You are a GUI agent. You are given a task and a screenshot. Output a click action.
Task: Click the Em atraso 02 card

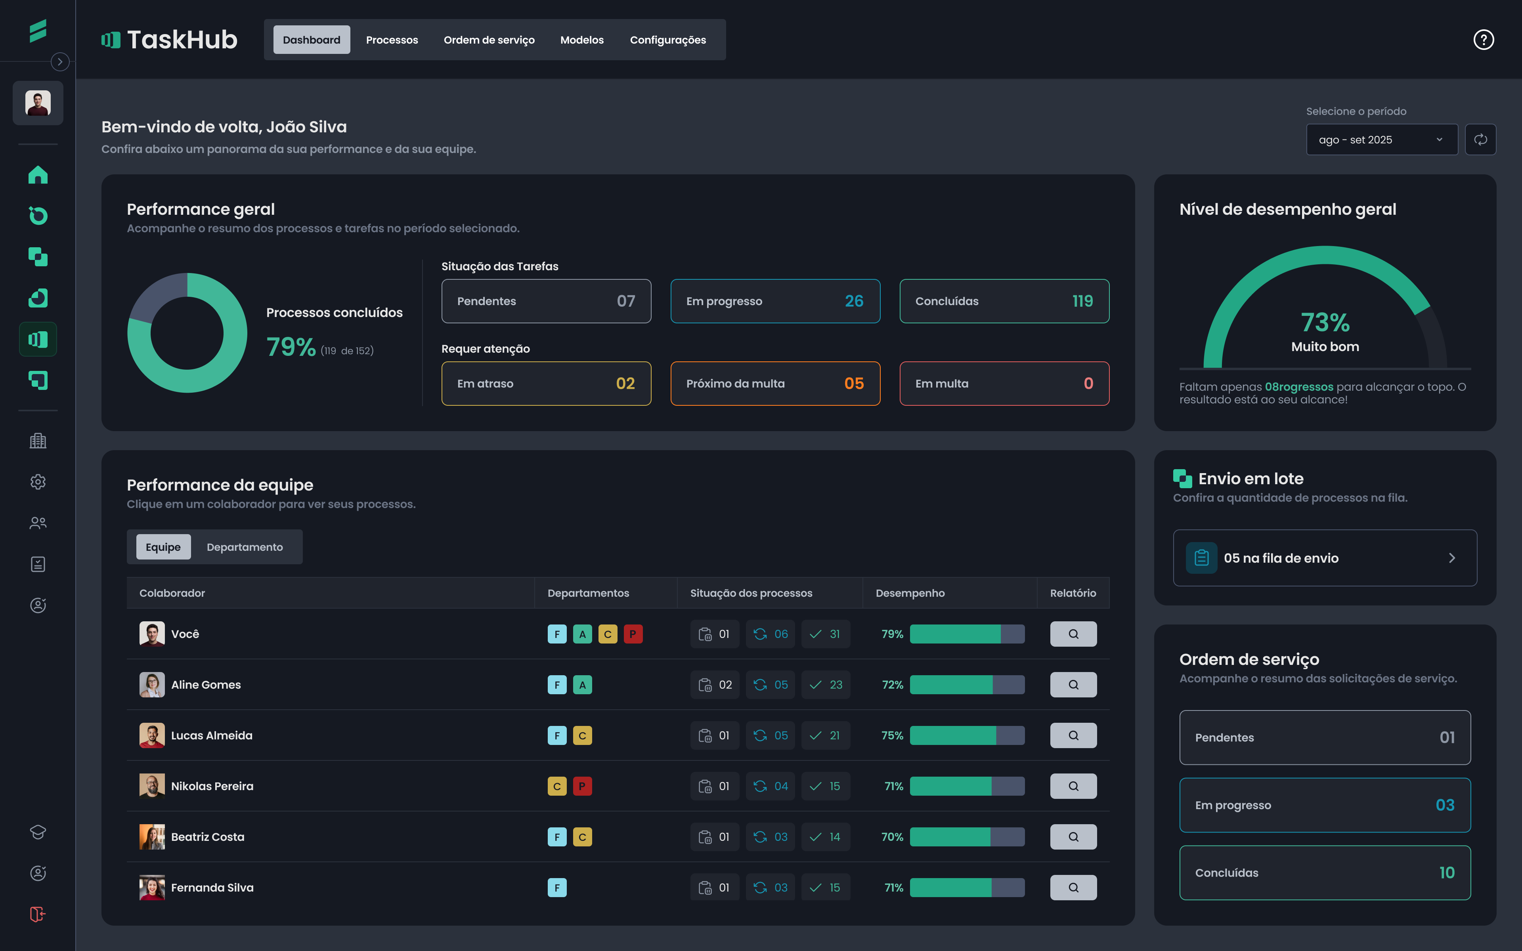[x=546, y=383]
